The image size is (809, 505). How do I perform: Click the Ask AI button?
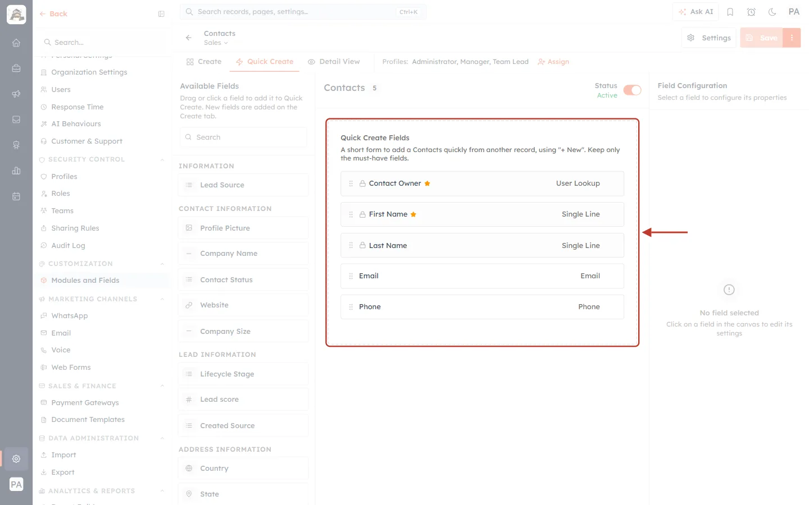click(x=696, y=12)
